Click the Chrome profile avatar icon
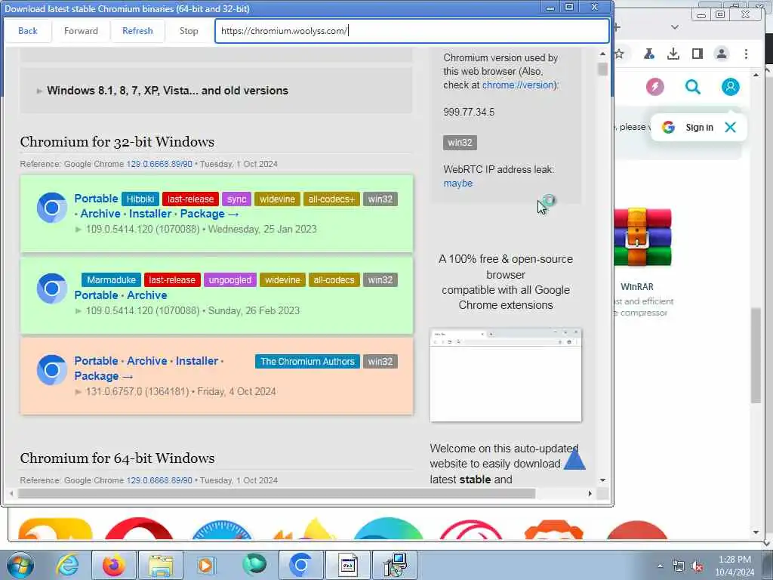Image resolution: width=773 pixels, height=580 pixels. click(721, 54)
